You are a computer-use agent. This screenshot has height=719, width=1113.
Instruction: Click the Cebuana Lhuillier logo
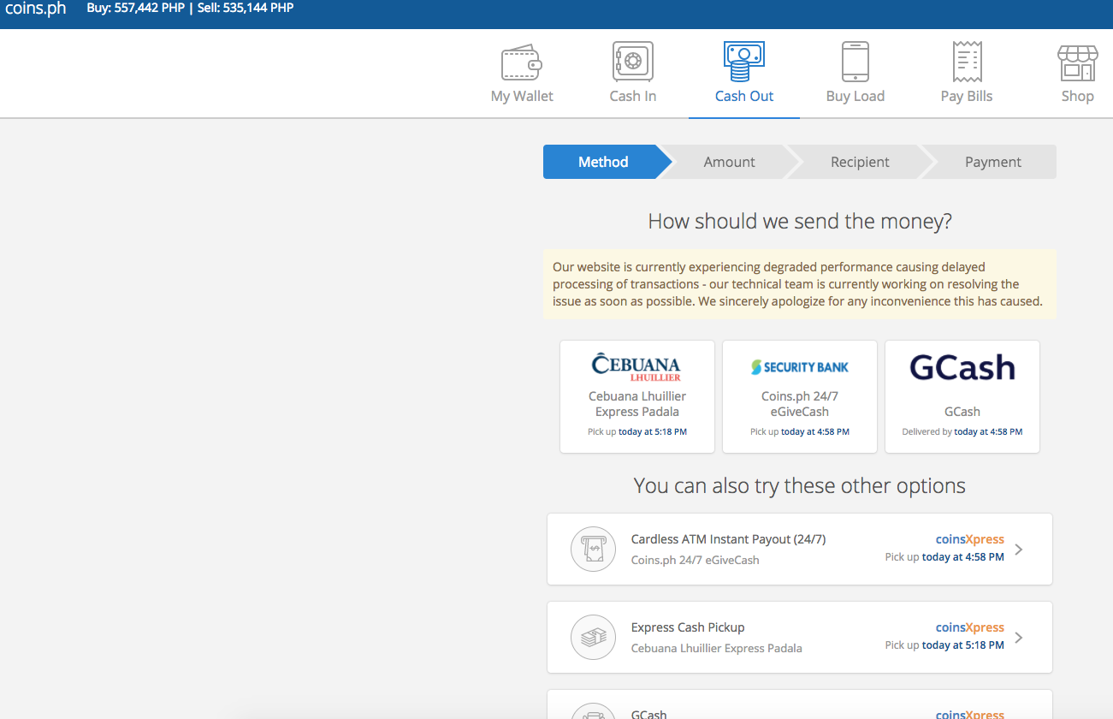pyautogui.click(x=636, y=367)
